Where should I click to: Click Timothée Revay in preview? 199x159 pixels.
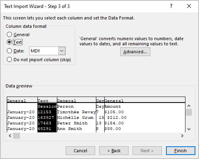[x=76, y=112]
